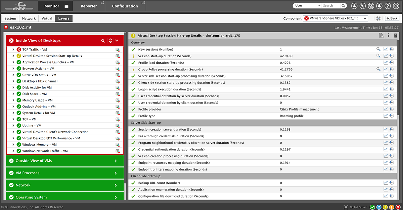This screenshot has width=403, height=210.
Task: Click the Roaming profile value
Action: coord(292,116)
